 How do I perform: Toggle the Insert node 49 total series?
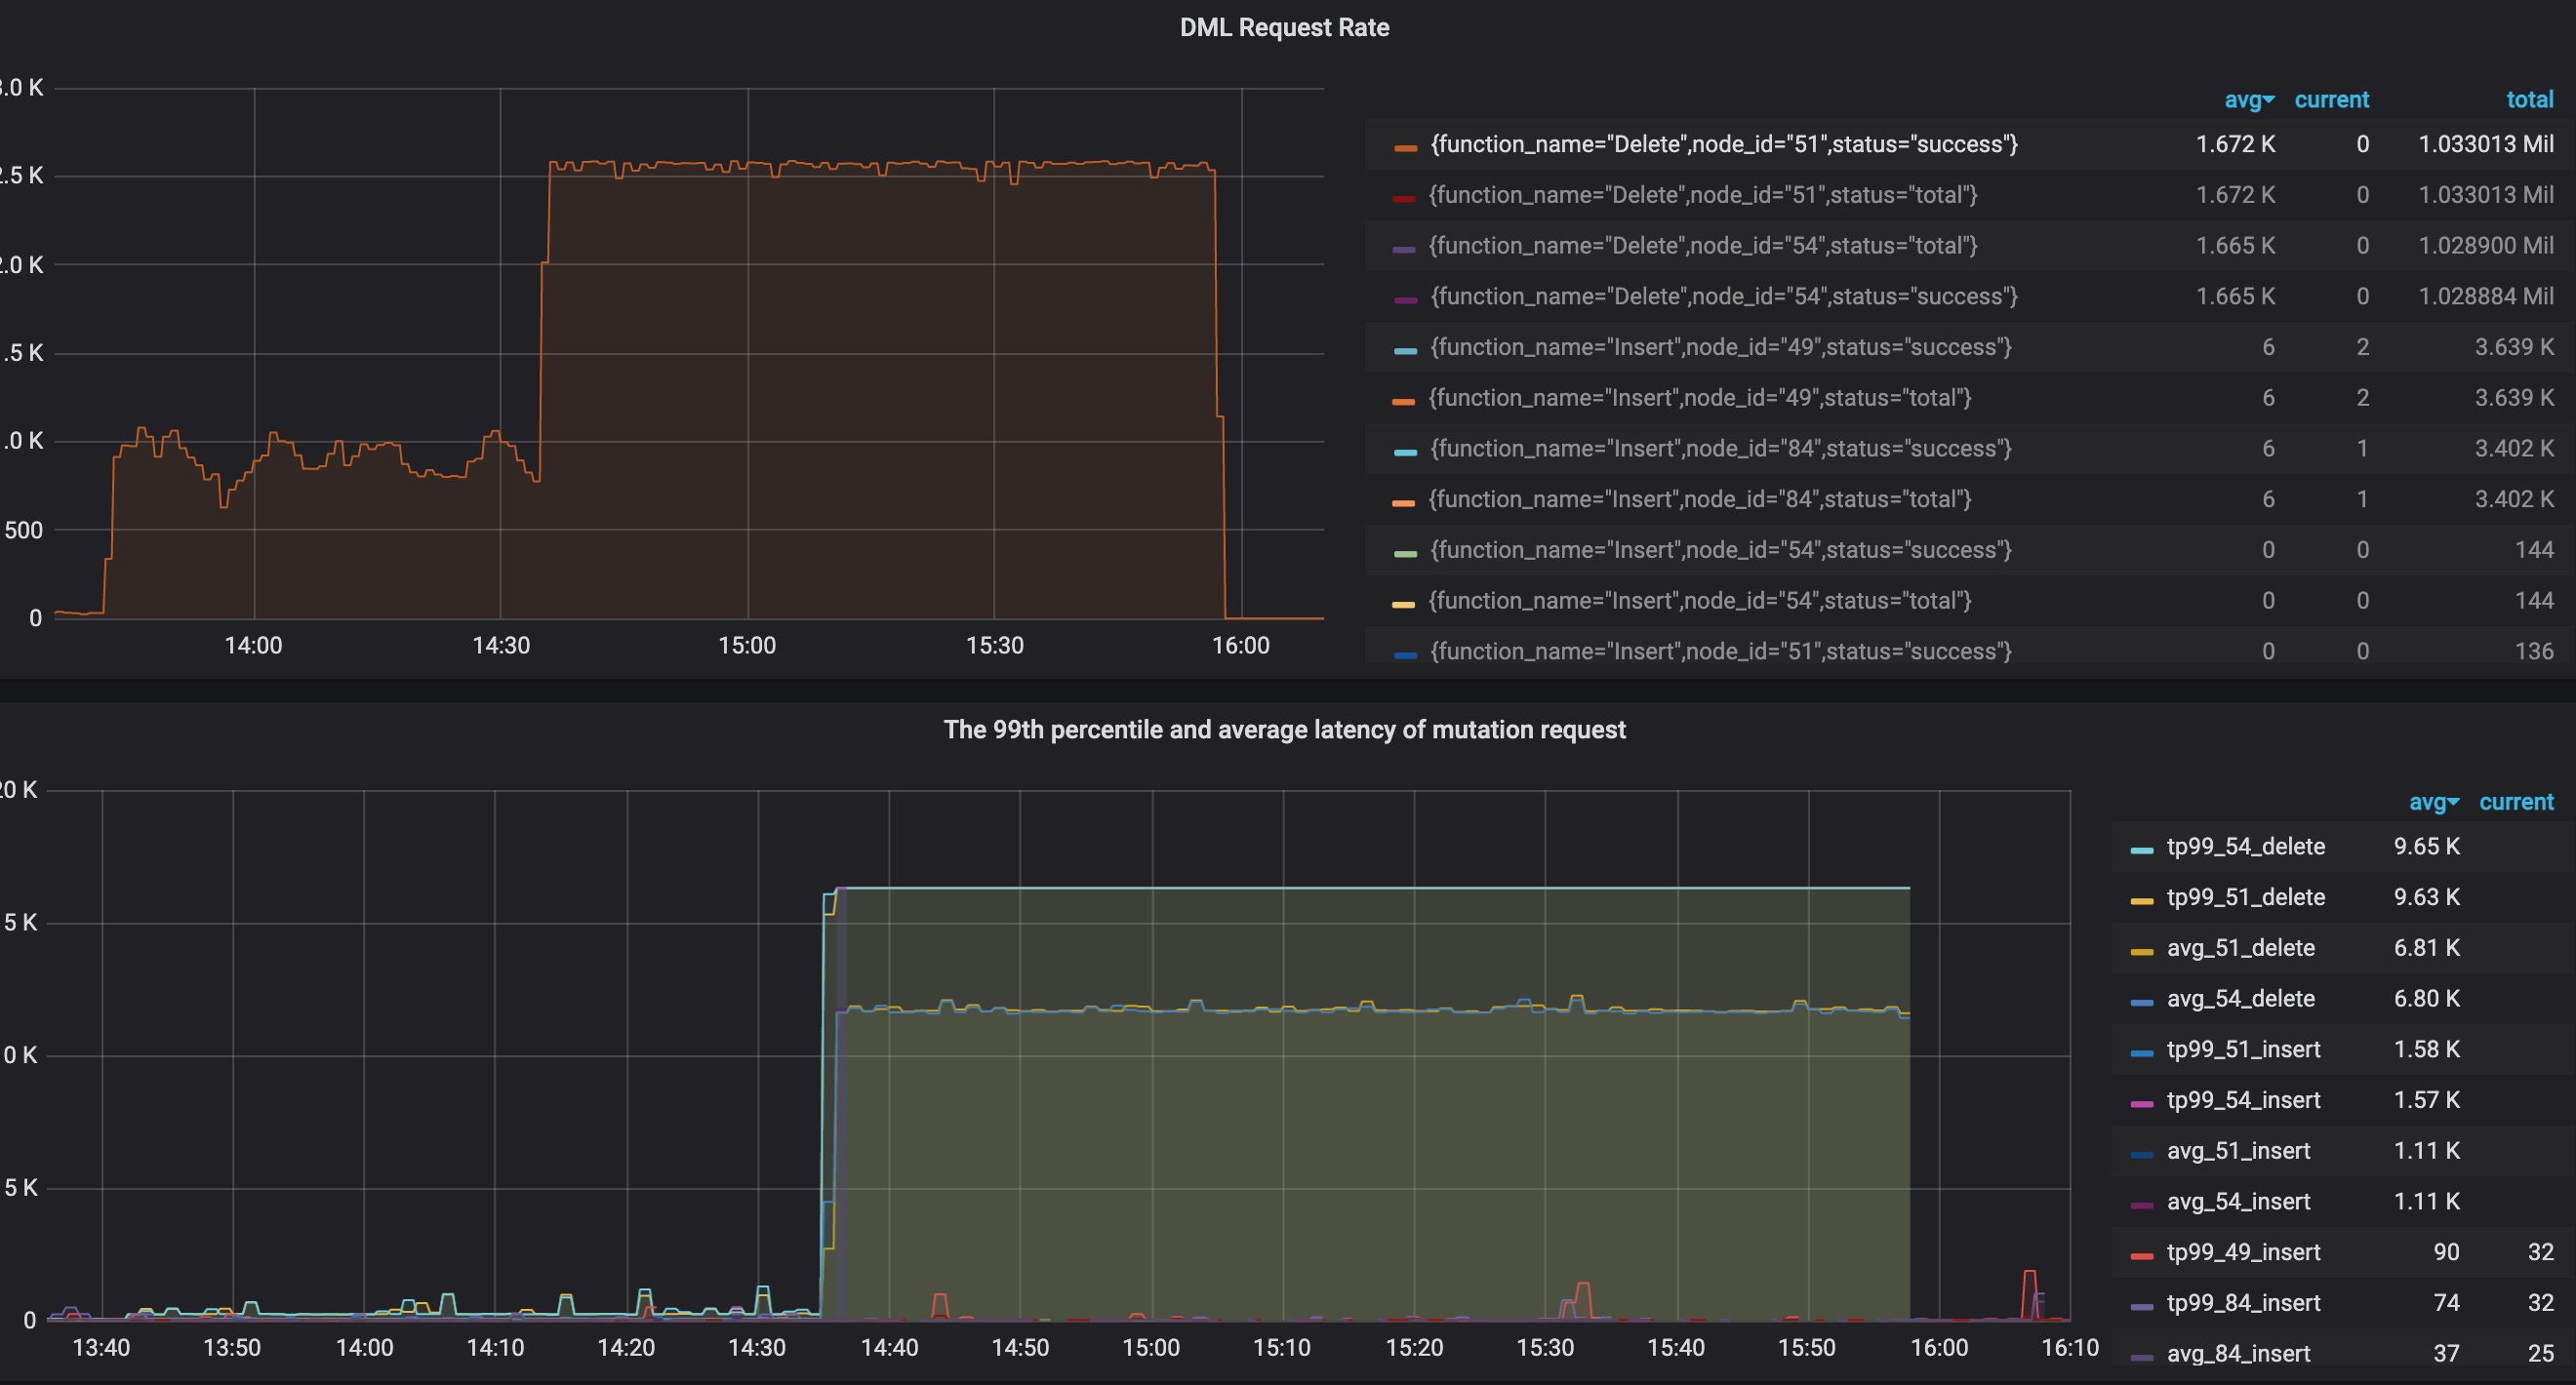pyautogui.click(x=1700, y=397)
